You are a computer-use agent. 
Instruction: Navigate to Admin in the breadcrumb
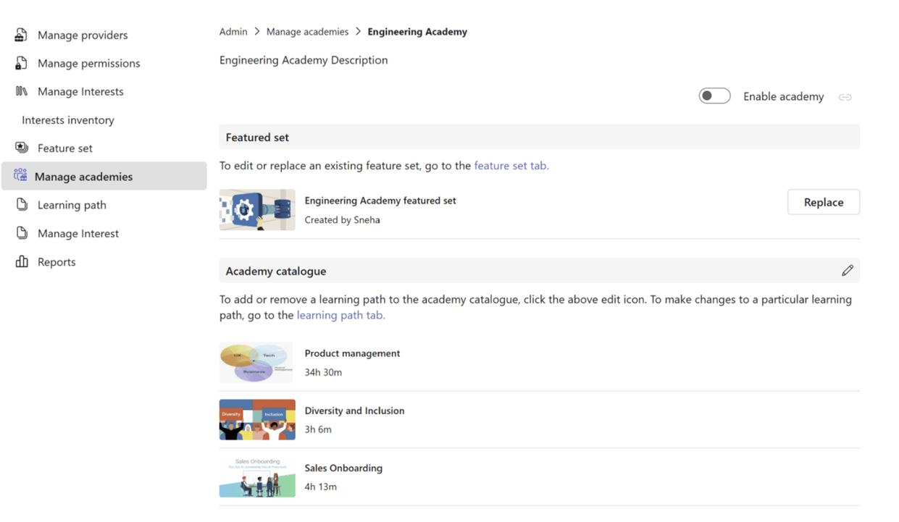coord(233,31)
